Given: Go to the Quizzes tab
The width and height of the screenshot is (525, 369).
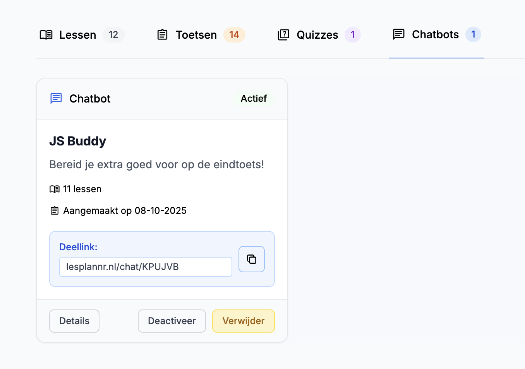Looking at the screenshot, I should (317, 35).
